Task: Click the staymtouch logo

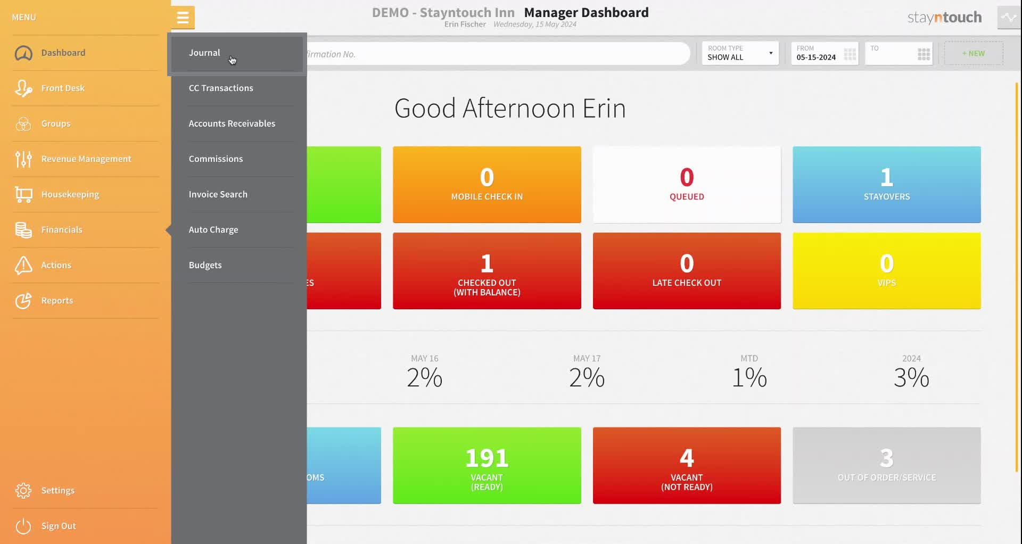Action: tap(944, 18)
